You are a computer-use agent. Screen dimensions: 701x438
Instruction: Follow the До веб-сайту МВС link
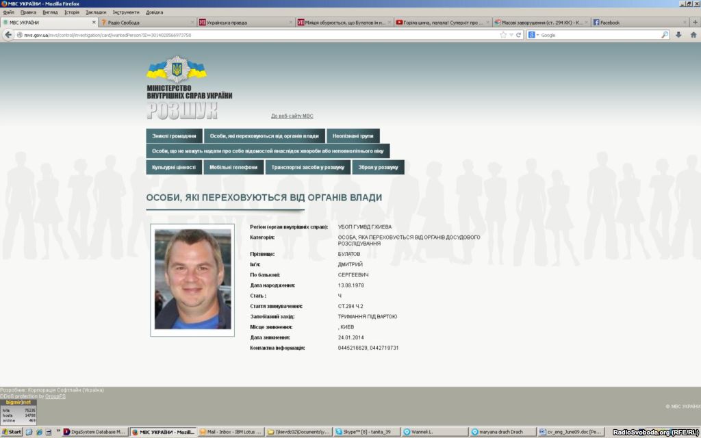[x=292, y=116]
